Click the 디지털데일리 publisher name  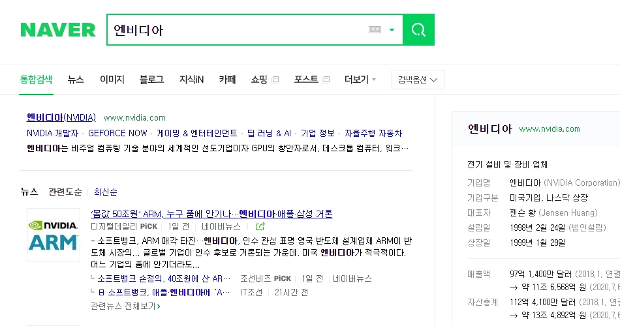coord(113,226)
